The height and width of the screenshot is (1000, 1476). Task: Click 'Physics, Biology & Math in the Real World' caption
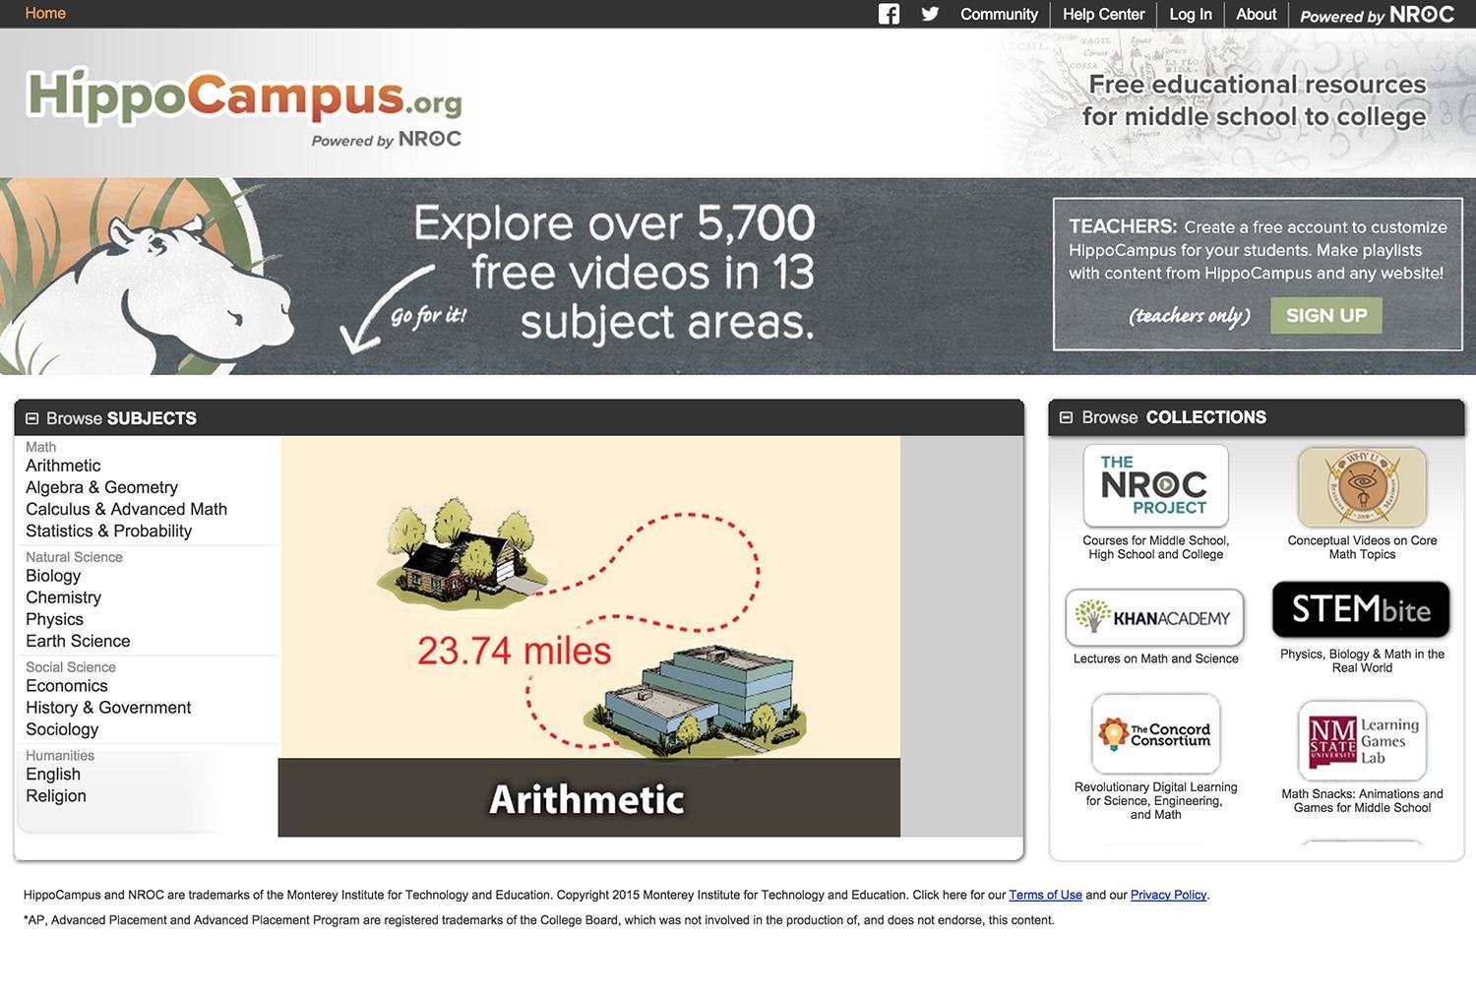pyautogui.click(x=1362, y=660)
